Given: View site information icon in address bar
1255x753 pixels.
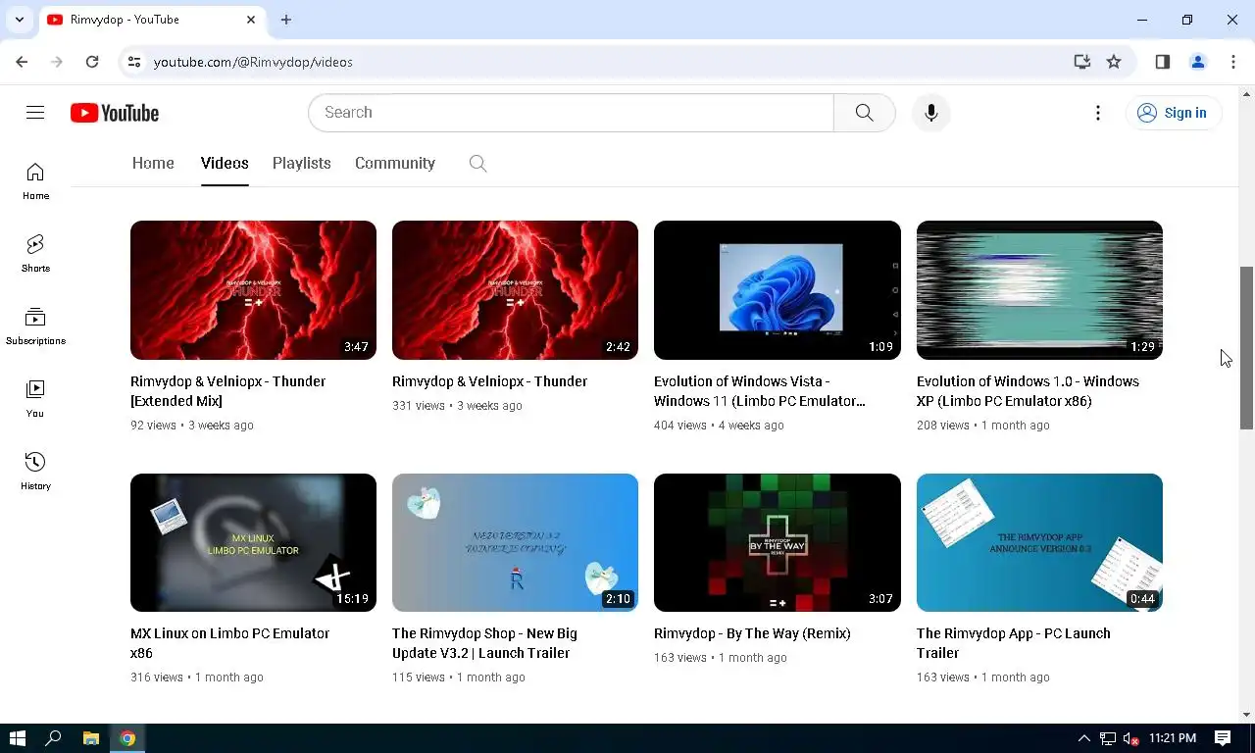Looking at the screenshot, I should (134, 62).
